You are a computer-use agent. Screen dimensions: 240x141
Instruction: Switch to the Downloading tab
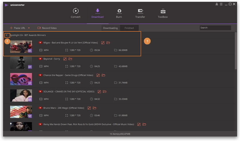(x=110, y=28)
